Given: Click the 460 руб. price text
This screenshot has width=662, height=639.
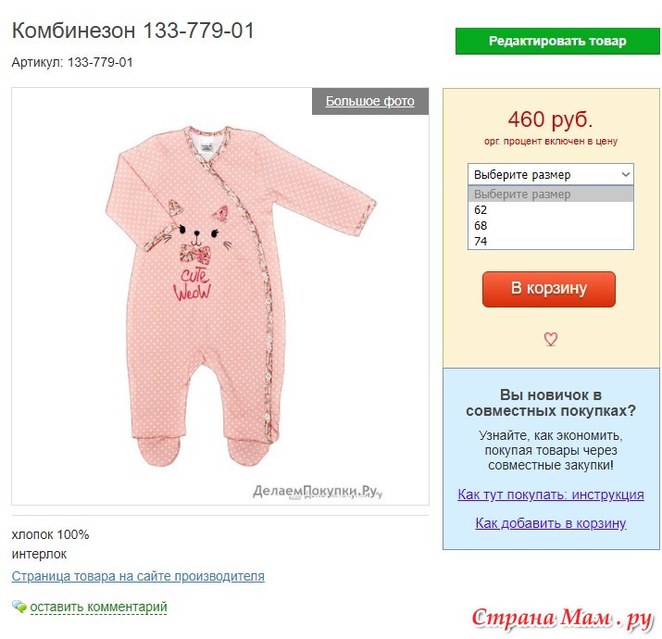Looking at the screenshot, I should [551, 119].
